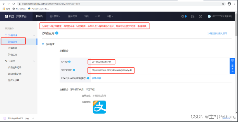The width and height of the screenshot is (238, 122).
Task: Open the 文档 navigation item
Action: pos(86,16)
